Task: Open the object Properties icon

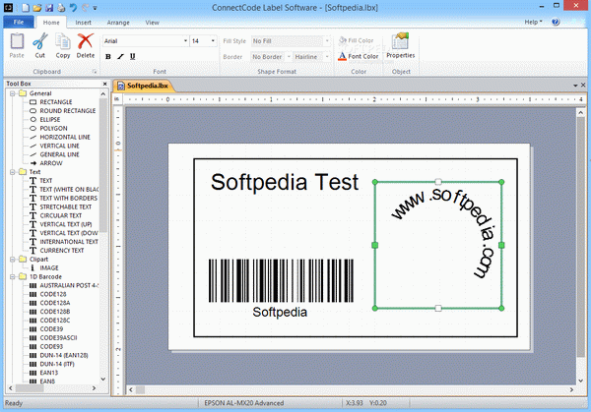Action: [400, 41]
